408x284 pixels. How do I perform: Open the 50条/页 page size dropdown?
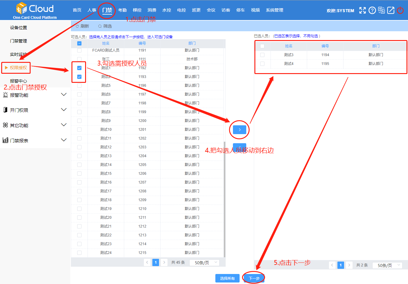pos(204,262)
